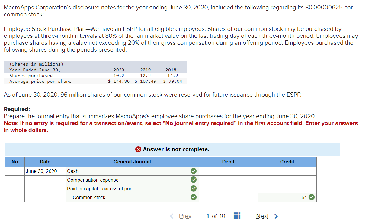The image size is (372, 220).
Task: Open the Paid-in capital account selector
Action: pos(127,188)
